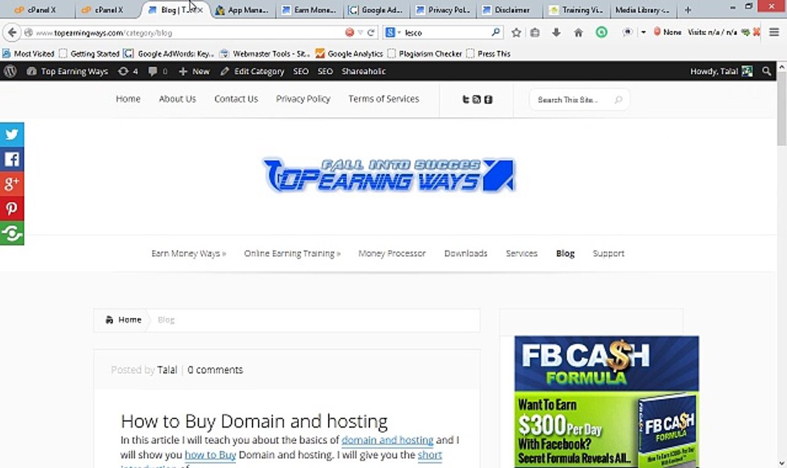Viewport: 787px width, 468px height.
Task: Expand the Earn Money Ways menu
Action: coord(188,253)
